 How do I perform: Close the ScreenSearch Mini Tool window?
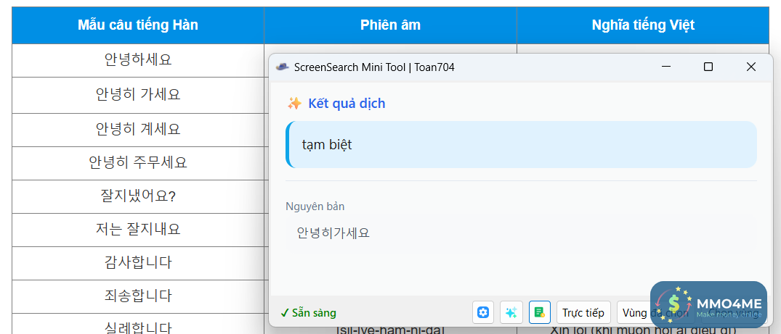751,67
